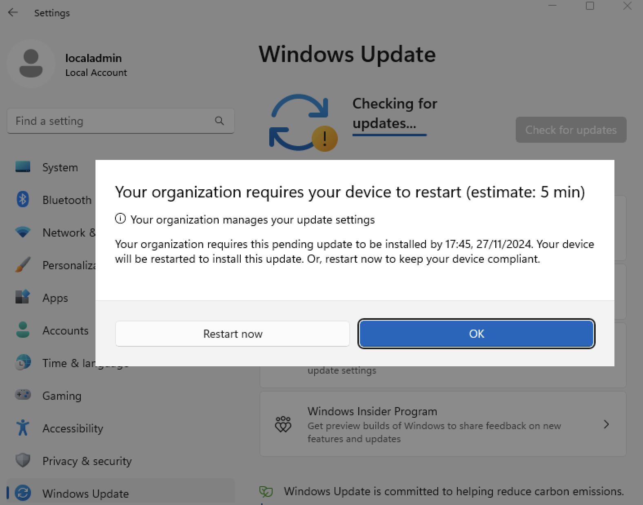Select Bluetooth in the sidebar
Image resolution: width=643 pixels, height=505 pixels.
(x=67, y=200)
